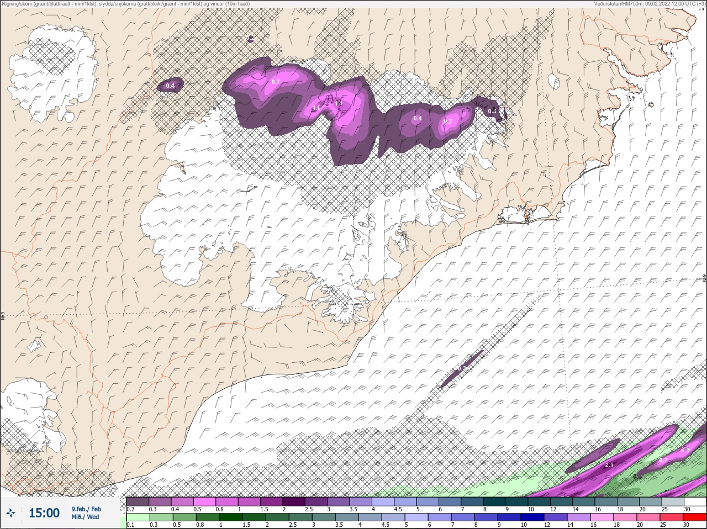Viewport: 707px width, 529px height.
Task: Pick the red swatch ending the lower legend
Action: pyautogui.click(x=694, y=517)
